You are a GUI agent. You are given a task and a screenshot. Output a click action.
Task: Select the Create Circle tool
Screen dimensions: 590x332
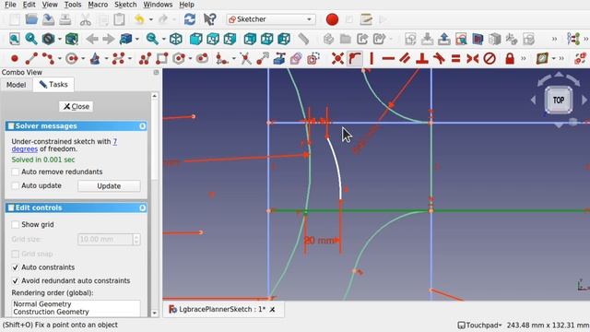click(x=72, y=58)
